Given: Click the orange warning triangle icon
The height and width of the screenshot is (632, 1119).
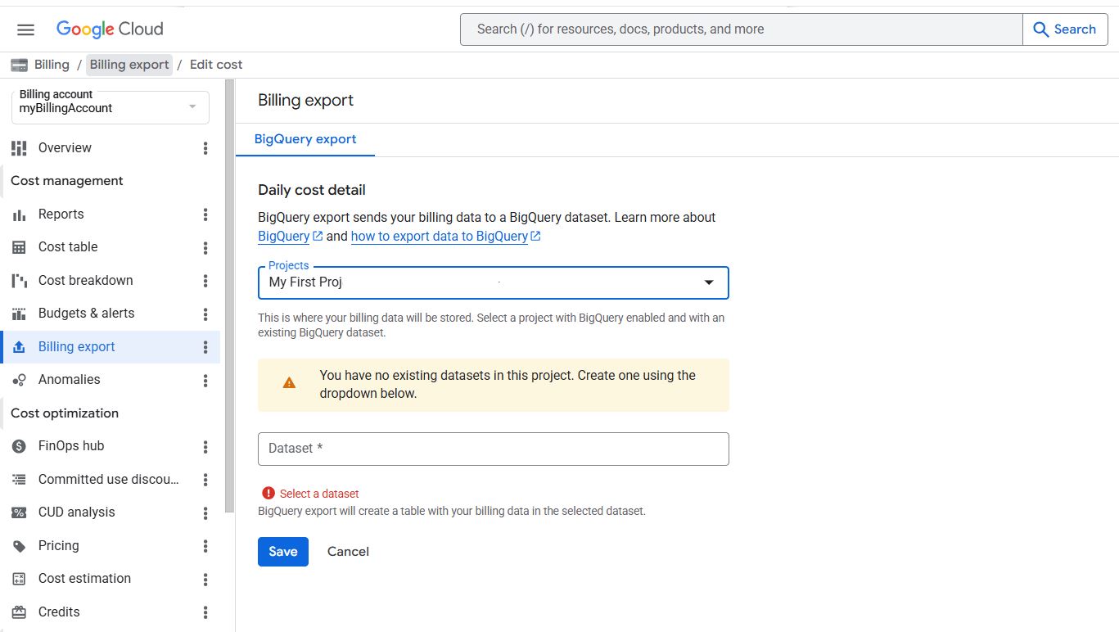Looking at the screenshot, I should pyautogui.click(x=289, y=382).
